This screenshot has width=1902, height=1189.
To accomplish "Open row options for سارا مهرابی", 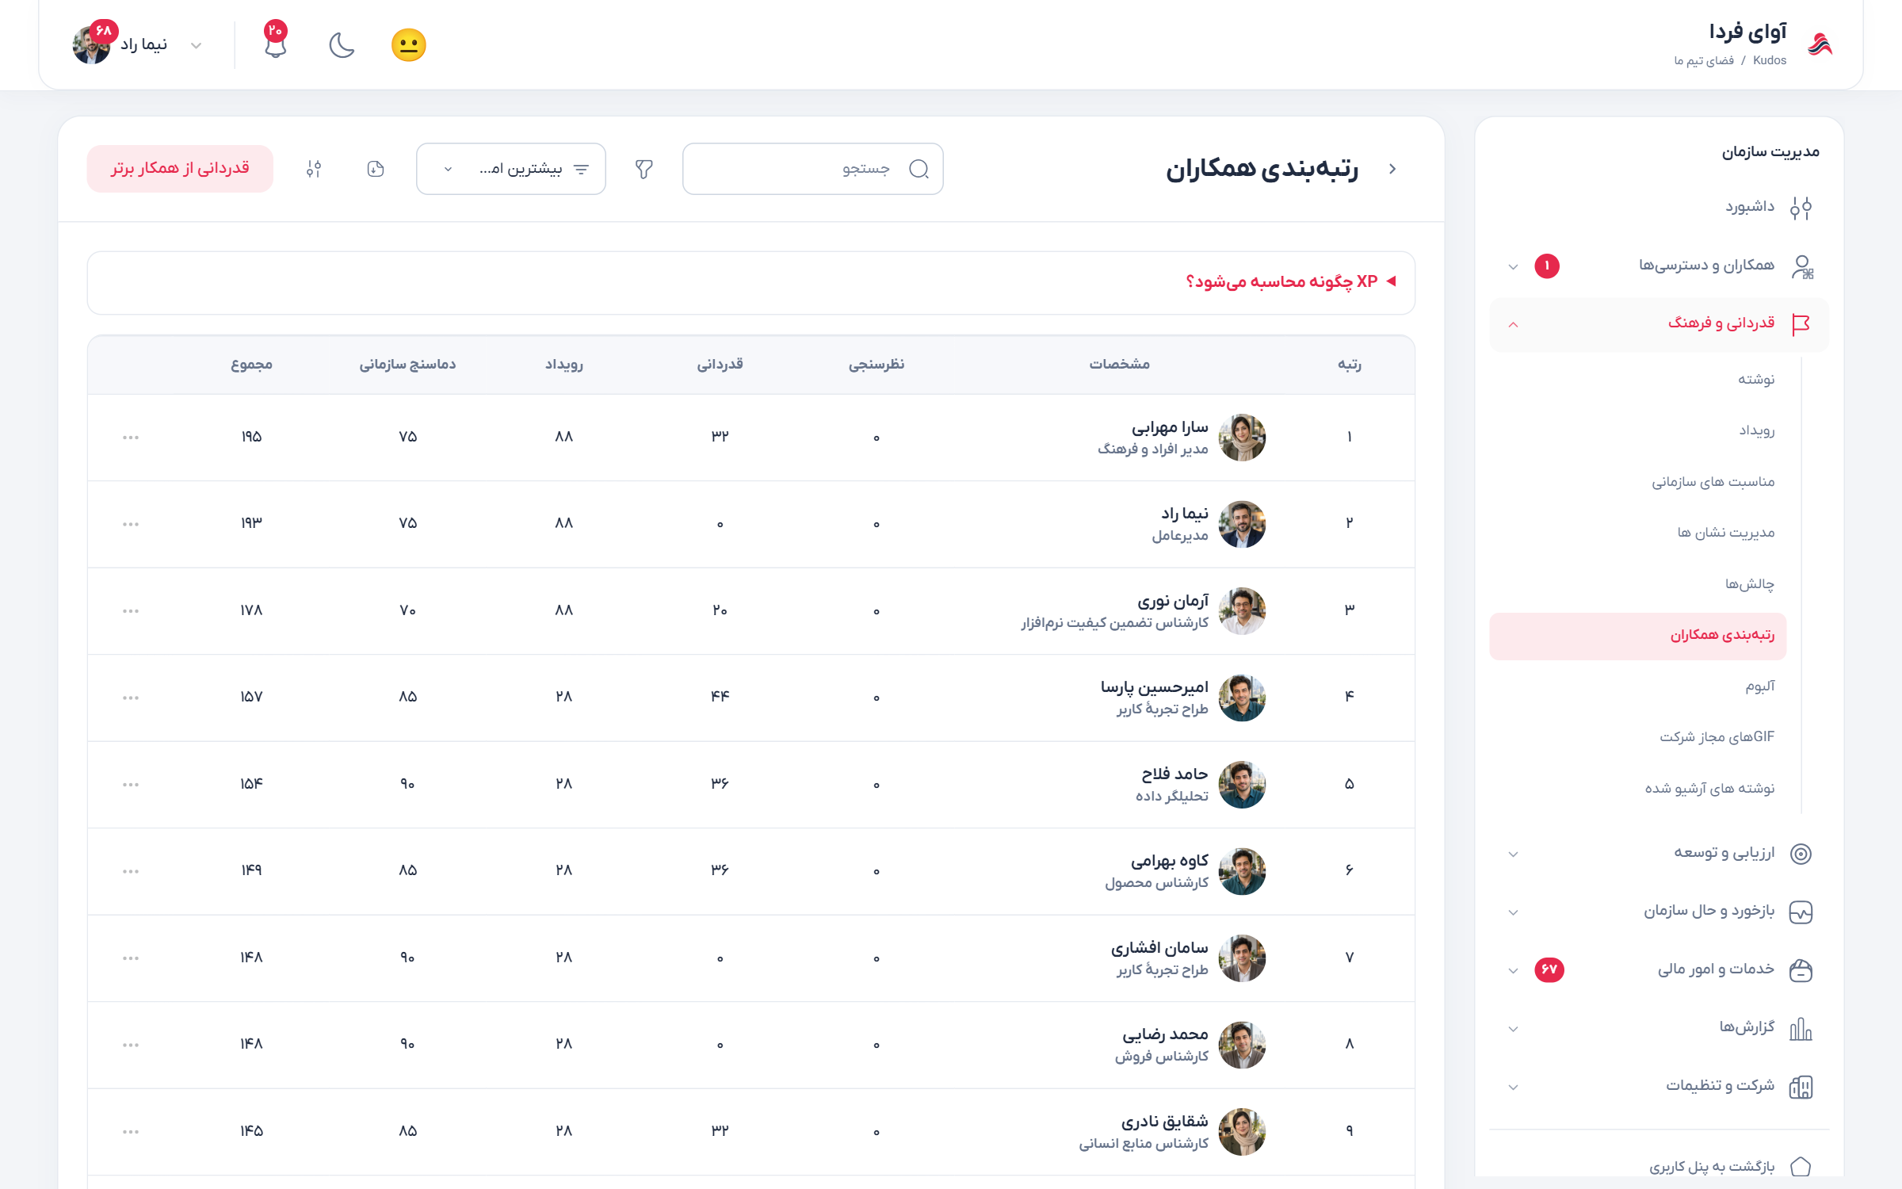I will click(131, 438).
